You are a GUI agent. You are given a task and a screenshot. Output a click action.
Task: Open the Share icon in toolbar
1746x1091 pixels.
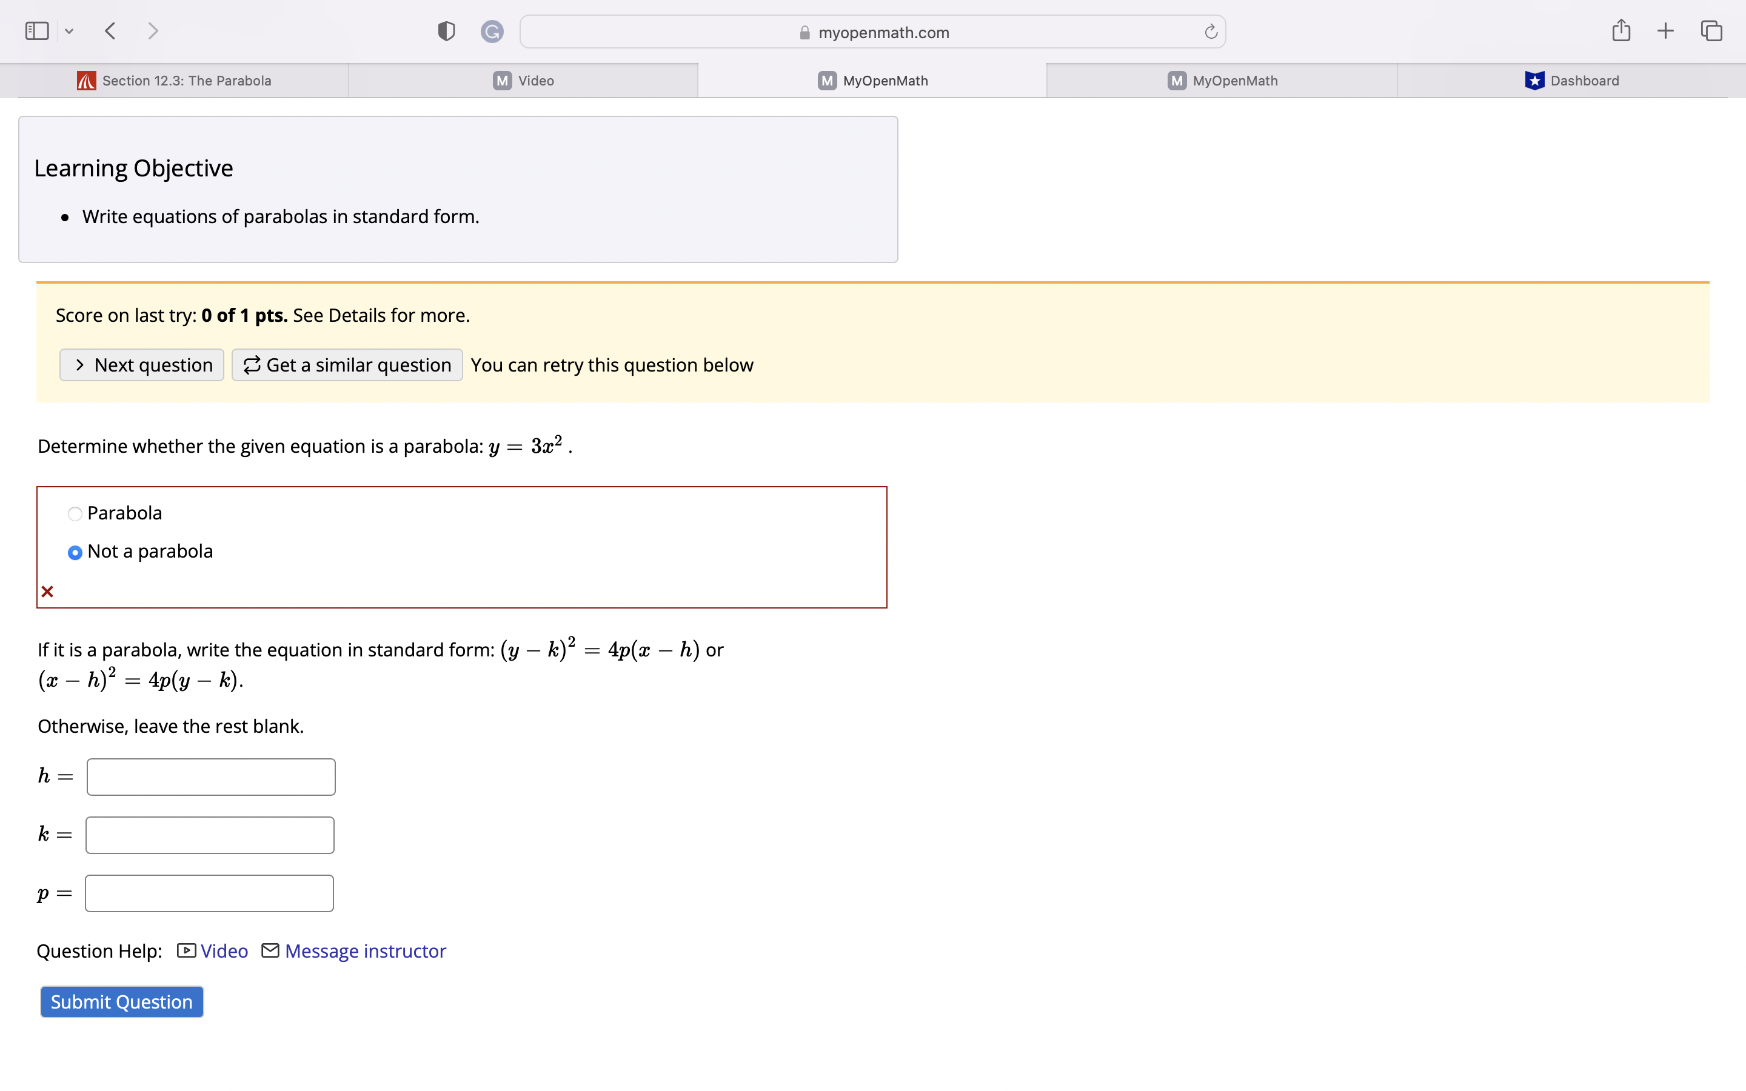1621,30
